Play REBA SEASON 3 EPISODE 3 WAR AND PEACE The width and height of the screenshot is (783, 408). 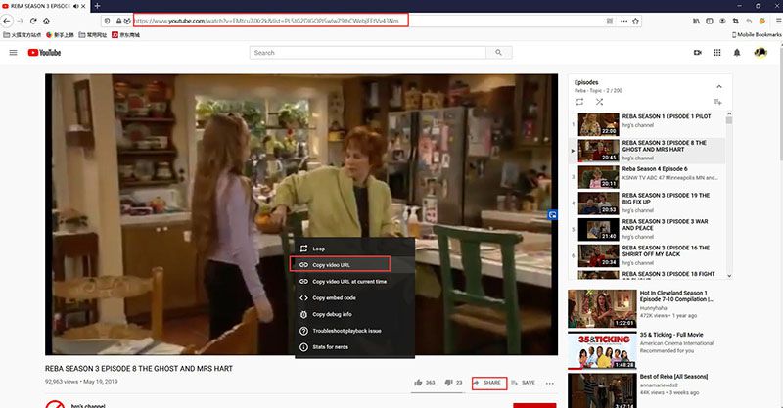coord(648,229)
